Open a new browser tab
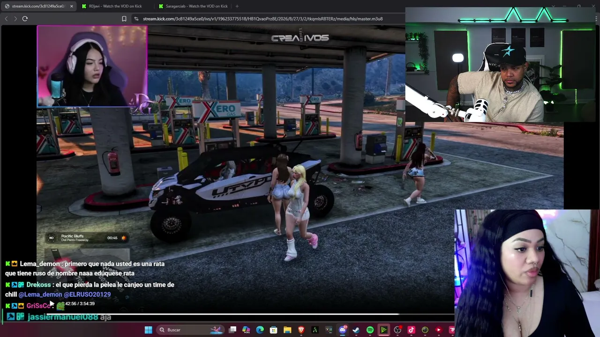 tap(237, 6)
